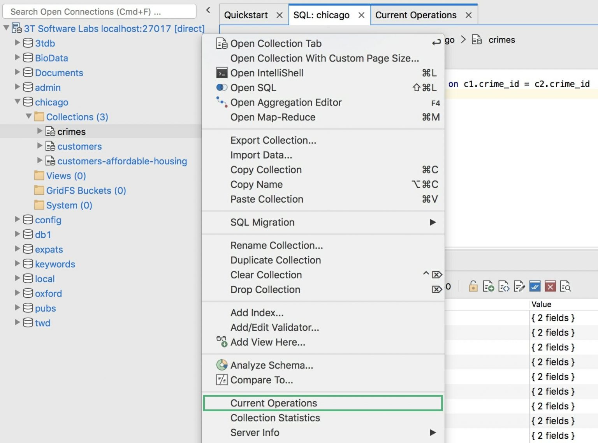Select Drop Collection from the context menu
Viewport: 598px width, 443px height.
tap(266, 289)
